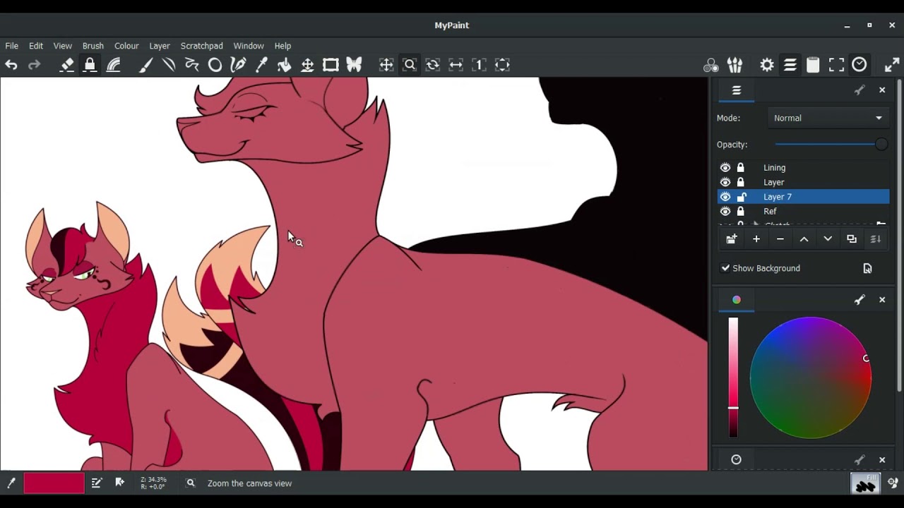Unlock the Lining layer
The height and width of the screenshot is (508, 904).
pyautogui.click(x=741, y=168)
